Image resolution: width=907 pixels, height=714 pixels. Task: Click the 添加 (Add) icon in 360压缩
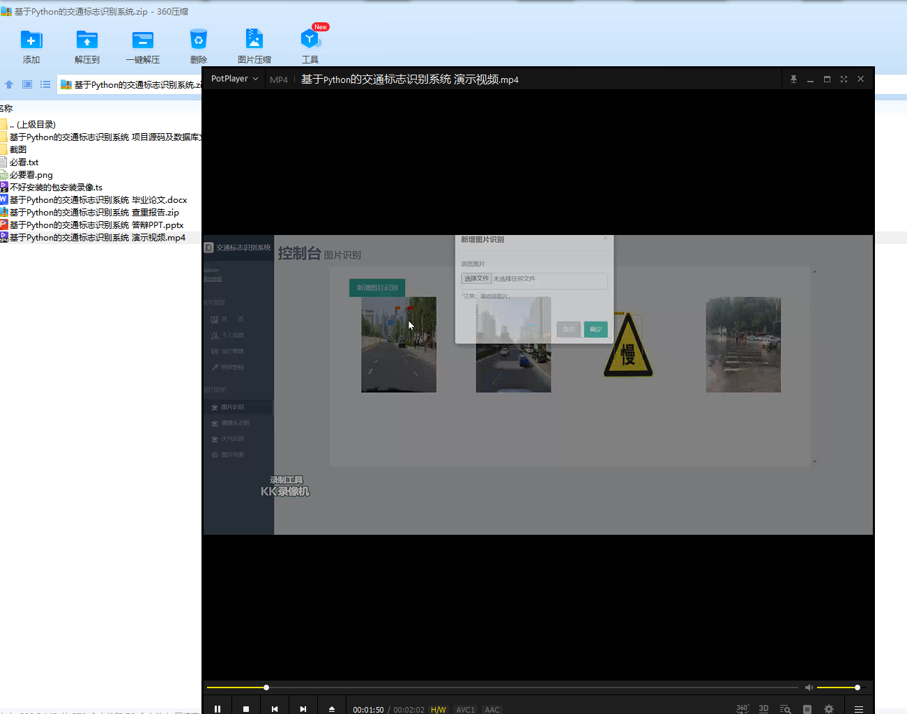pos(31,40)
